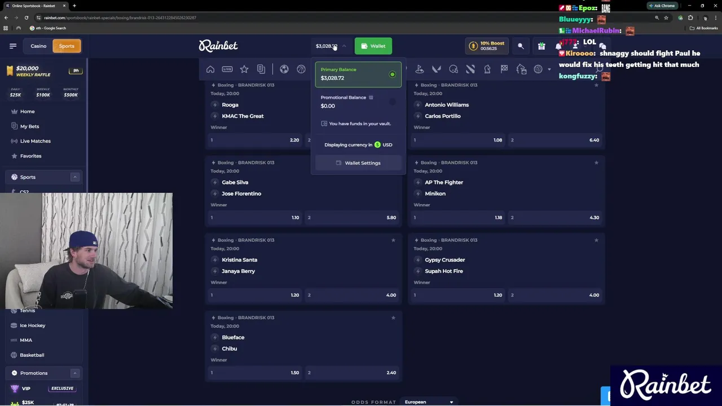
Task: Switch to Casino mode
Action: pos(38,46)
